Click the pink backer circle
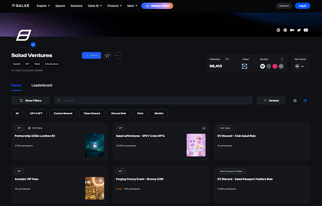The image size is (322, 206). (x=275, y=66)
